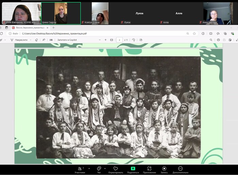This screenshot has width=238, height=175.
Task: Select Ковтун Олена video tile
Action: (100, 13)
